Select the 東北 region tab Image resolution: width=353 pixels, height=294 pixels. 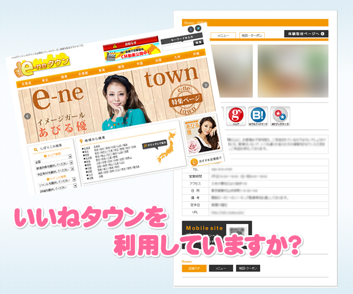tap(45, 80)
